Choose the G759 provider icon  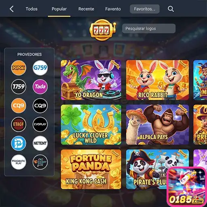40,68
